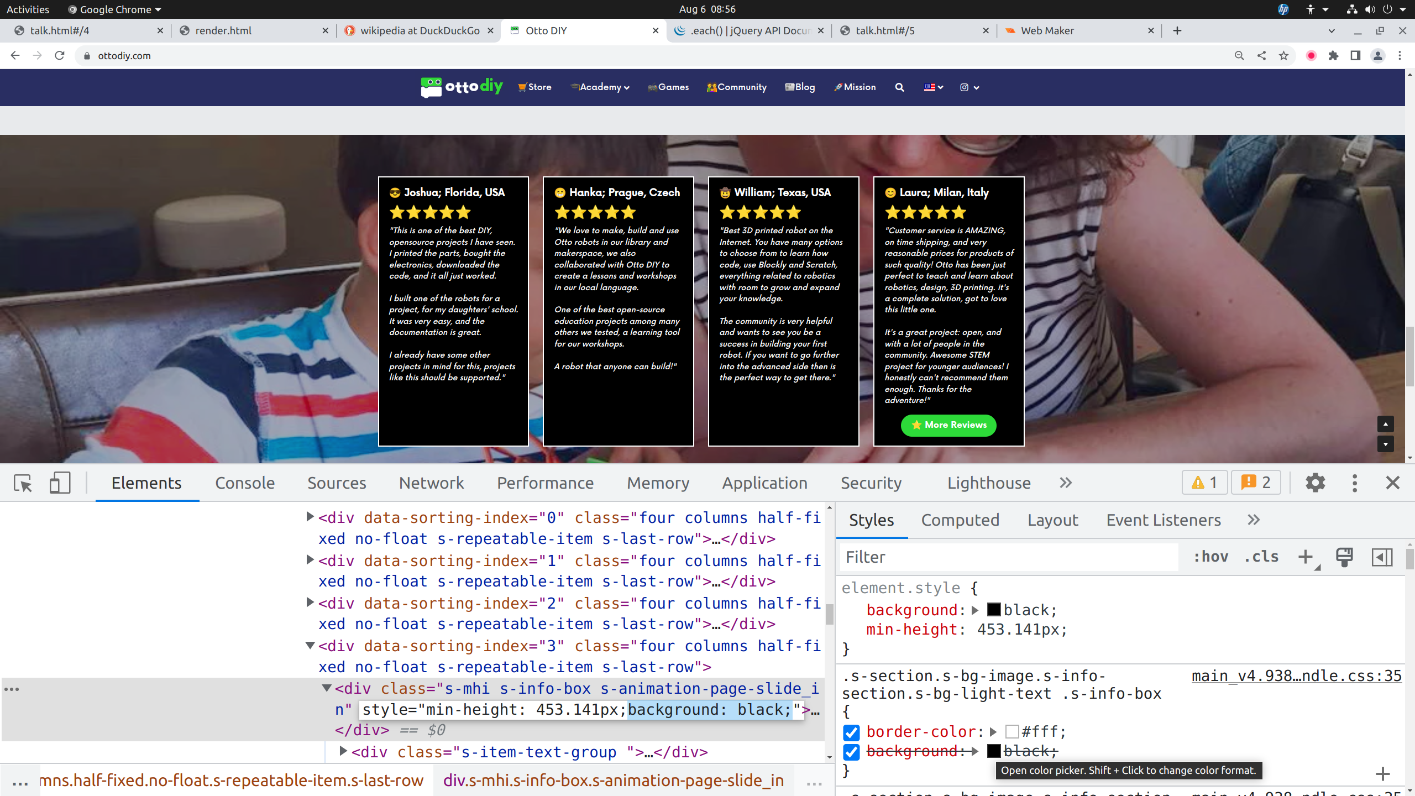Open the language flag dropdown
Screen dimensions: 1415x796
coord(933,87)
